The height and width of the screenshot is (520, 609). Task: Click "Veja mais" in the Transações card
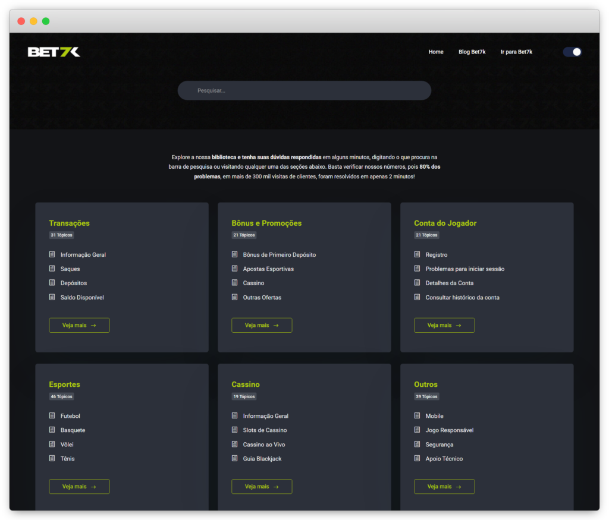pyautogui.click(x=79, y=325)
